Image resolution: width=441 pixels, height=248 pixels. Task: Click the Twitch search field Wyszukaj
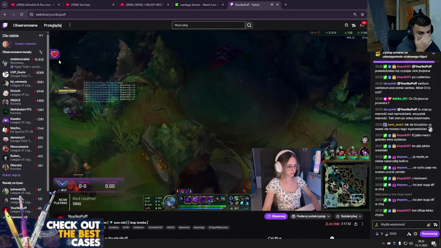point(208,25)
